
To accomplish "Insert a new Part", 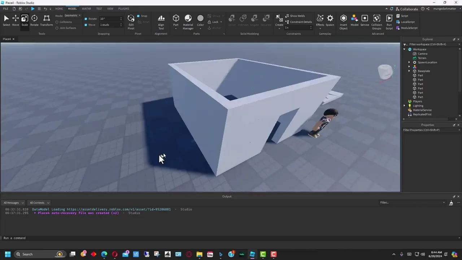I will [x=176, y=21].
